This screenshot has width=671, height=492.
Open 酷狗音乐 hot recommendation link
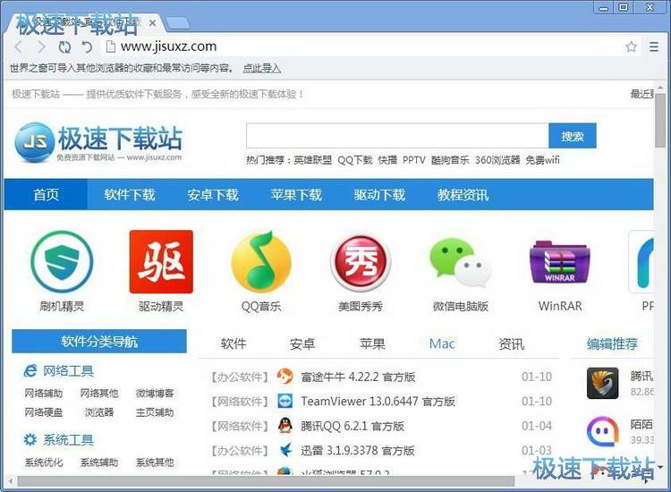coord(450,160)
